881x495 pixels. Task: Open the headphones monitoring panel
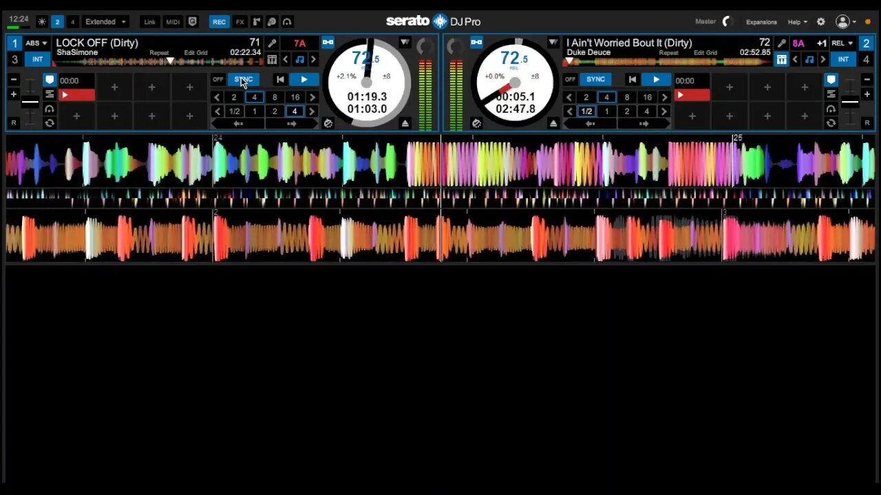(x=288, y=22)
